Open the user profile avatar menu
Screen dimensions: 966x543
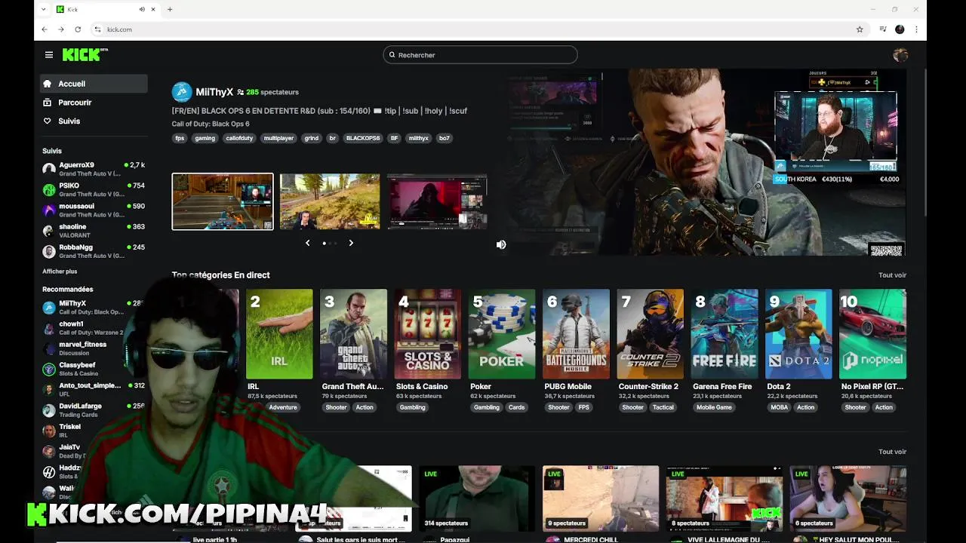click(x=900, y=55)
